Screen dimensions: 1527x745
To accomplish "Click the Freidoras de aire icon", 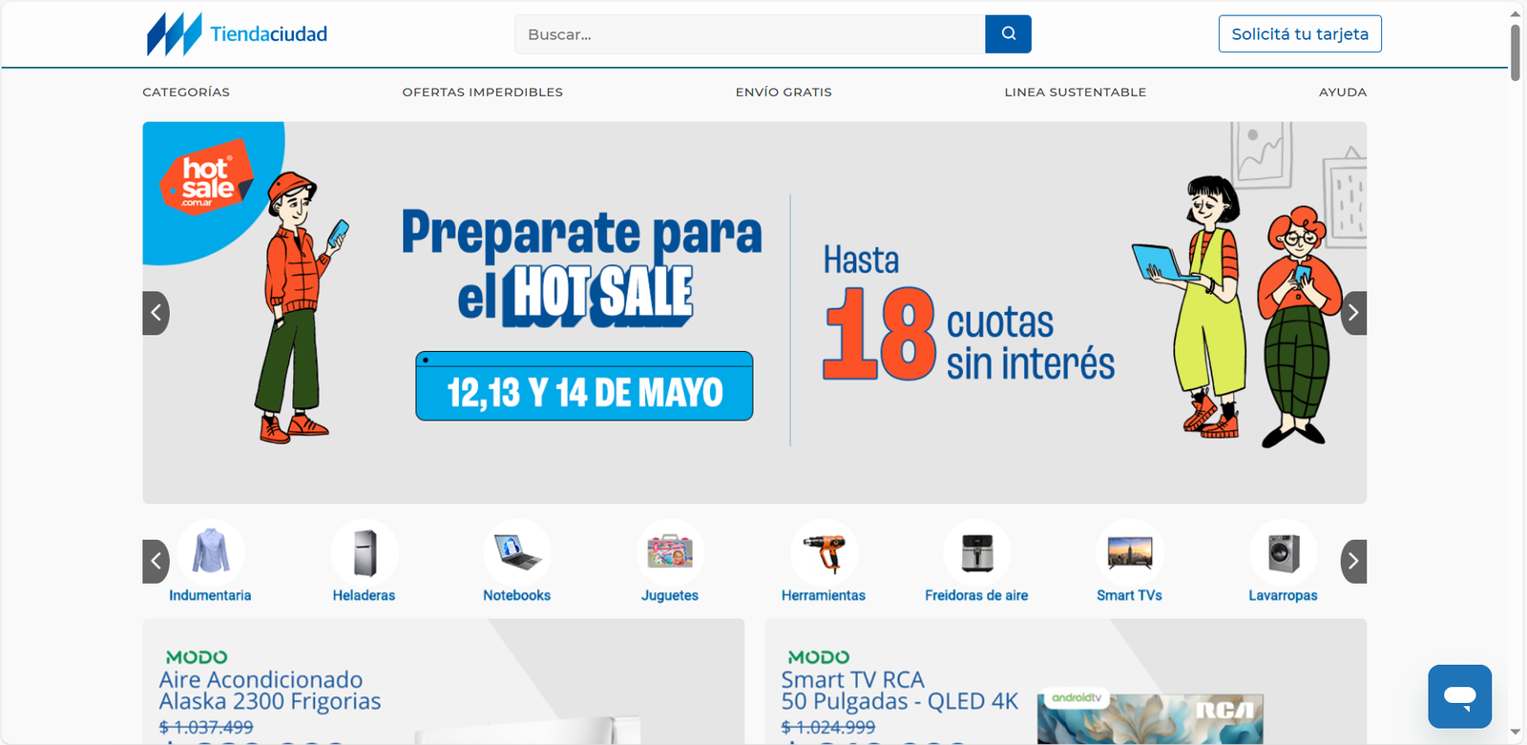I will [976, 553].
